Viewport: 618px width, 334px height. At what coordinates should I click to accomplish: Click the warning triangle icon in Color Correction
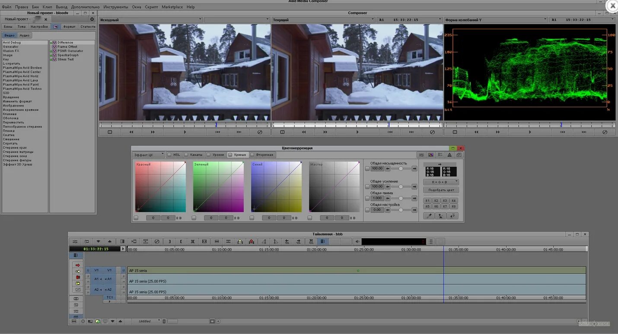click(449, 155)
